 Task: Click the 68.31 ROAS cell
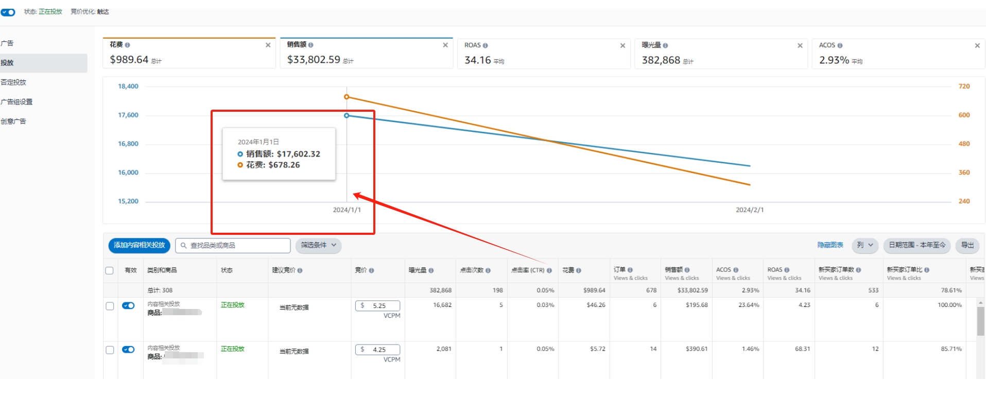802,349
